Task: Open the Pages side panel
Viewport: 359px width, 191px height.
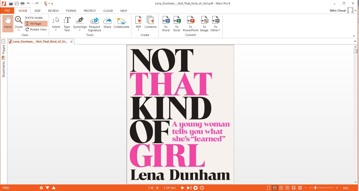Action: click(3, 46)
